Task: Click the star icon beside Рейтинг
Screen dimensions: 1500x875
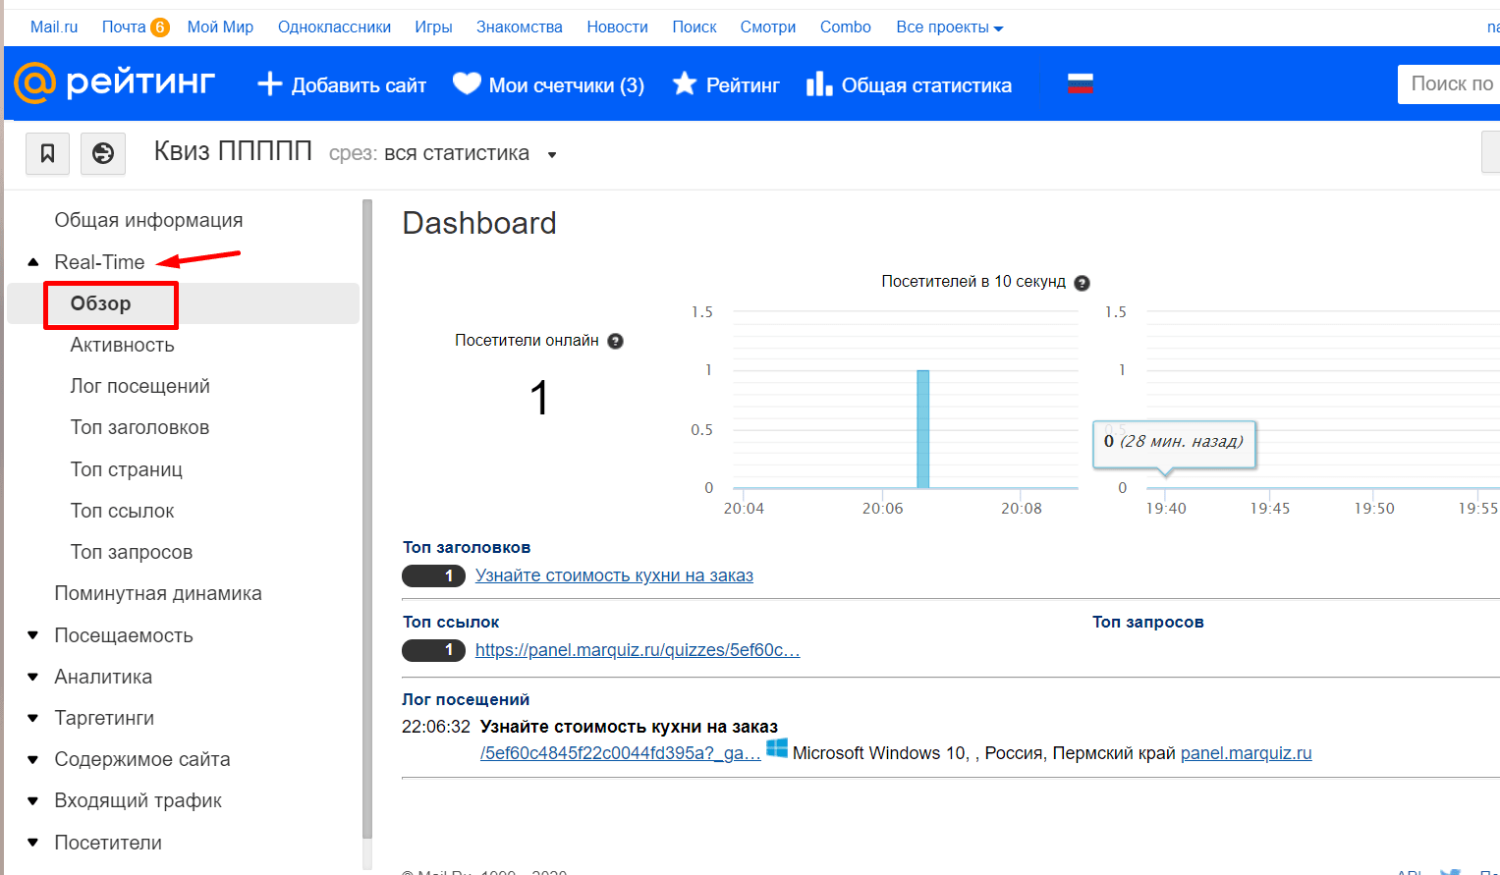Action: pyautogui.click(x=685, y=84)
